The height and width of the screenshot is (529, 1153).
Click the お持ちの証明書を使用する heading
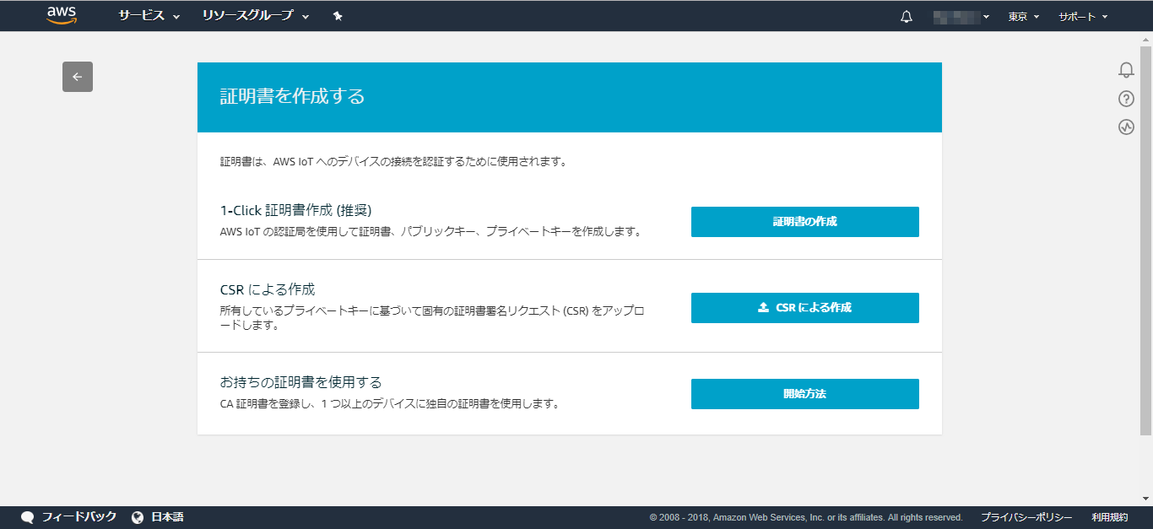click(x=301, y=381)
